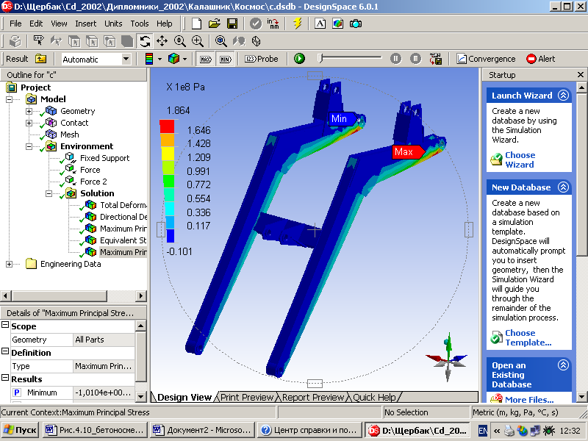The image size is (588, 441).
Task: Click the lightning bolt Solve icon
Action: tap(297, 24)
